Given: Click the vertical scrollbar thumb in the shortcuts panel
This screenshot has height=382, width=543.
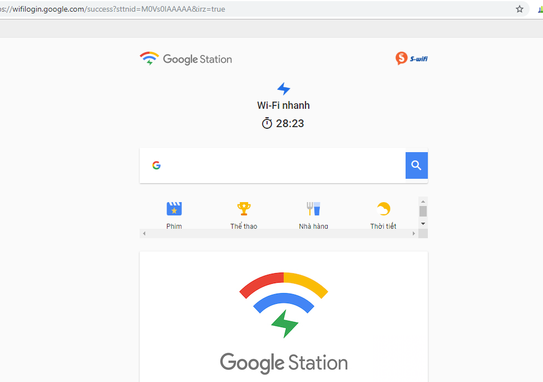Looking at the screenshot, I should coord(423,211).
